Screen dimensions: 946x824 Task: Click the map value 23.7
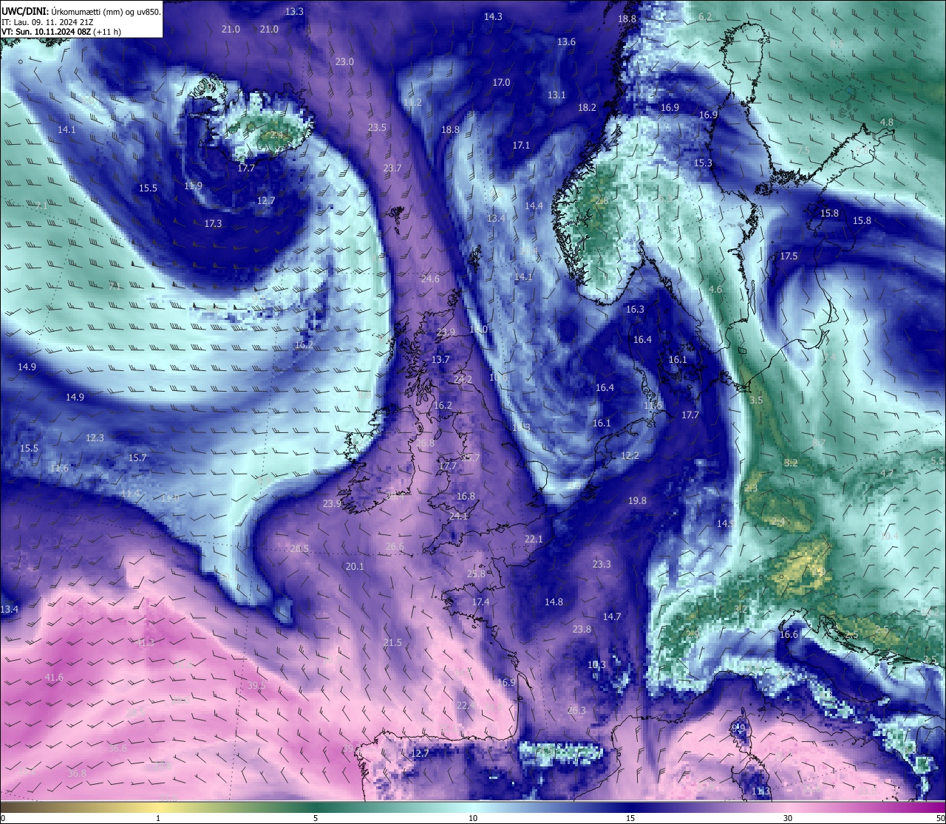tap(392, 168)
